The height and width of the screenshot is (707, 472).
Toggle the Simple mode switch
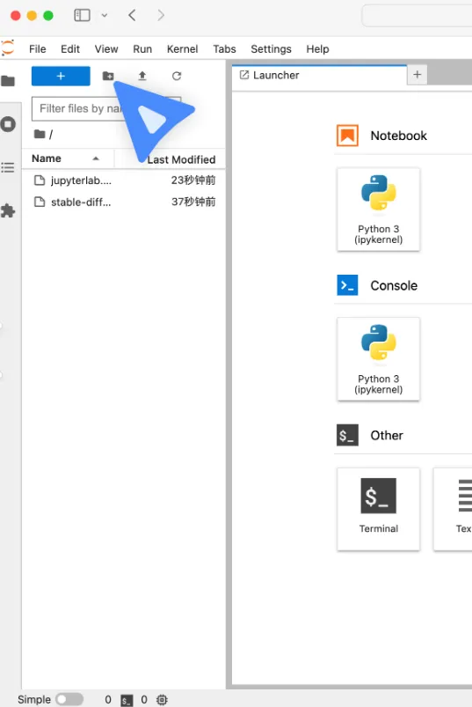click(x=69, y=699)
